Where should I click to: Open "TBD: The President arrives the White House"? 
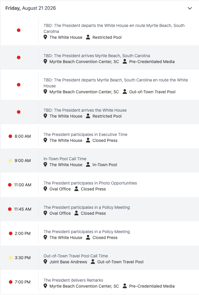85,110
